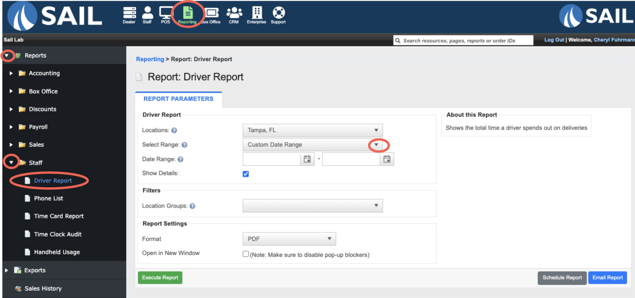Click the help icon beside Locations
This screenshot has width=635, height=298.
point(174,130)
